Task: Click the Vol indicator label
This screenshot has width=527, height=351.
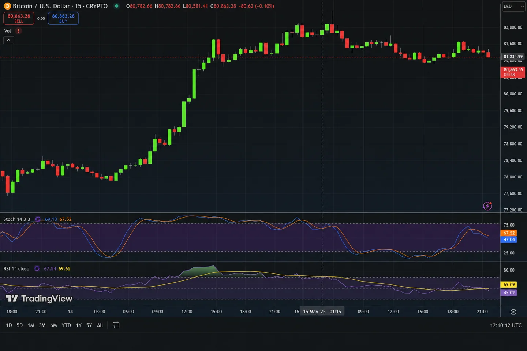Action: (x=8, y=31)
